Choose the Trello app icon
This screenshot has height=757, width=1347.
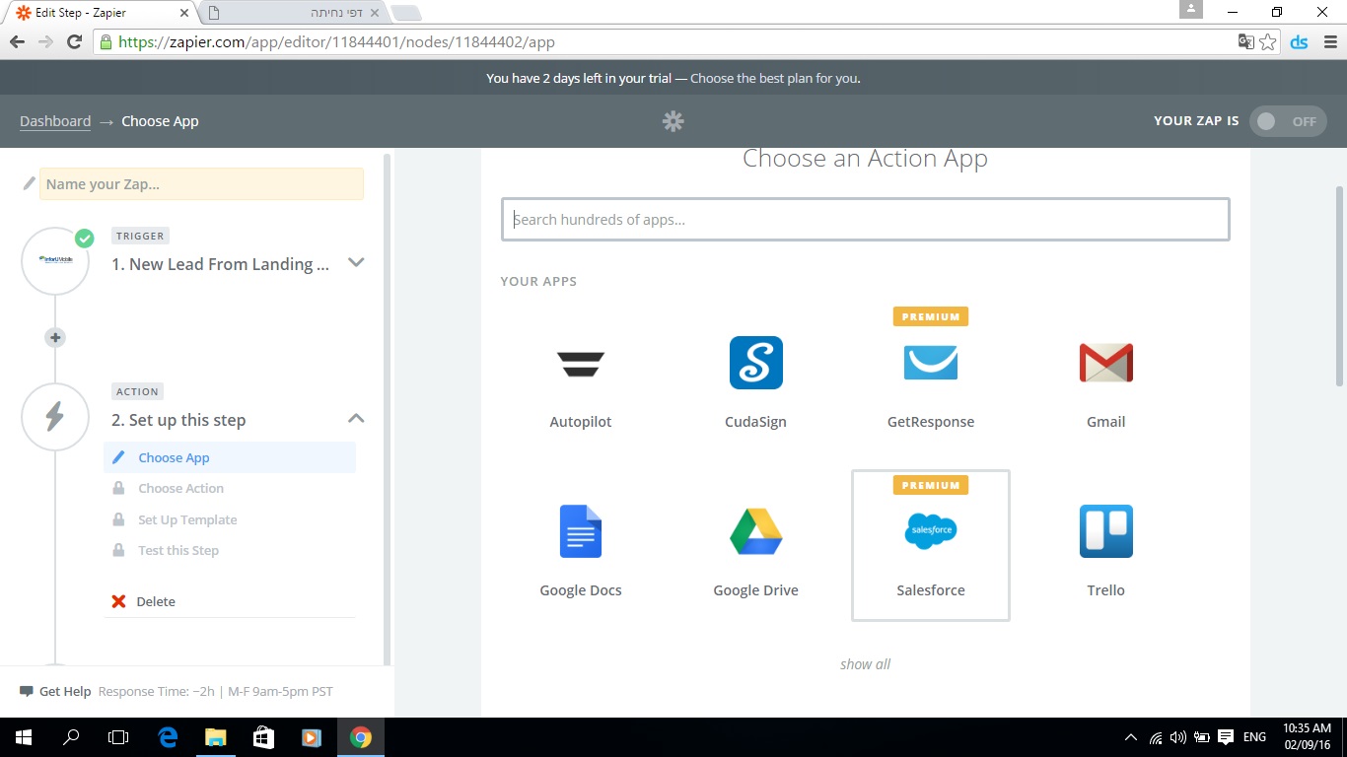[x=1105, y=531]
